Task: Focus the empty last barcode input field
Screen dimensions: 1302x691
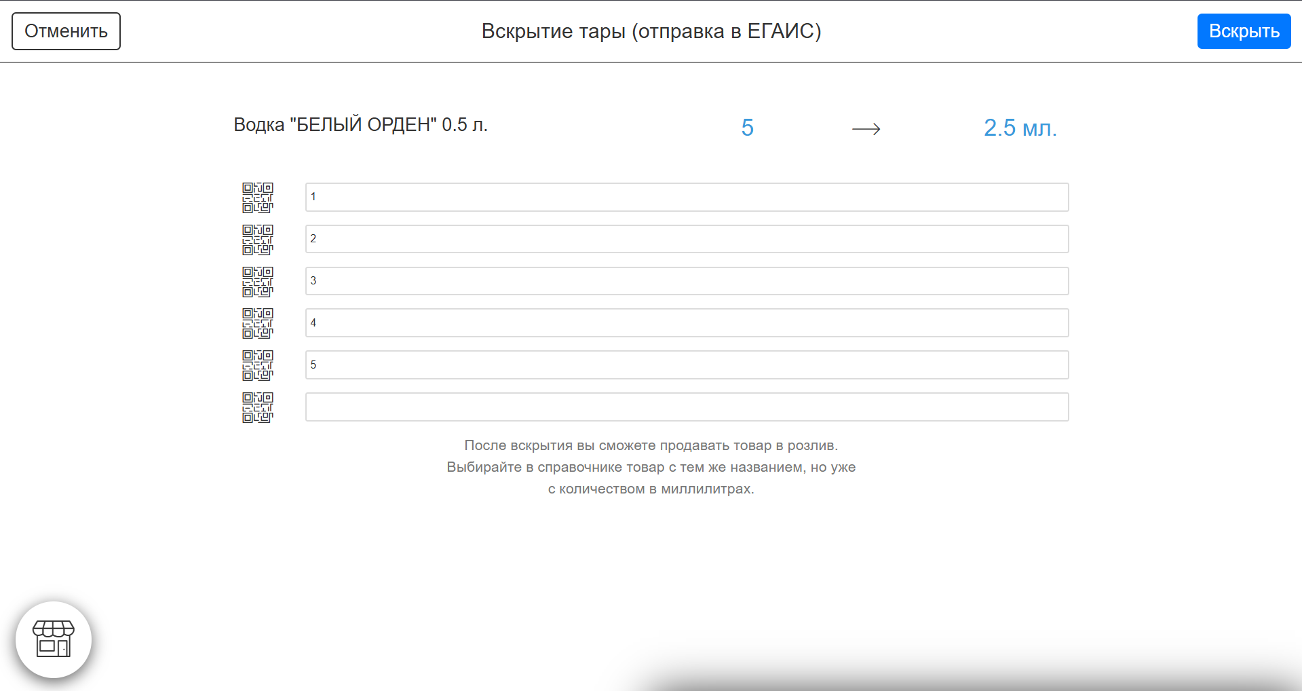Action: [687, 407]
